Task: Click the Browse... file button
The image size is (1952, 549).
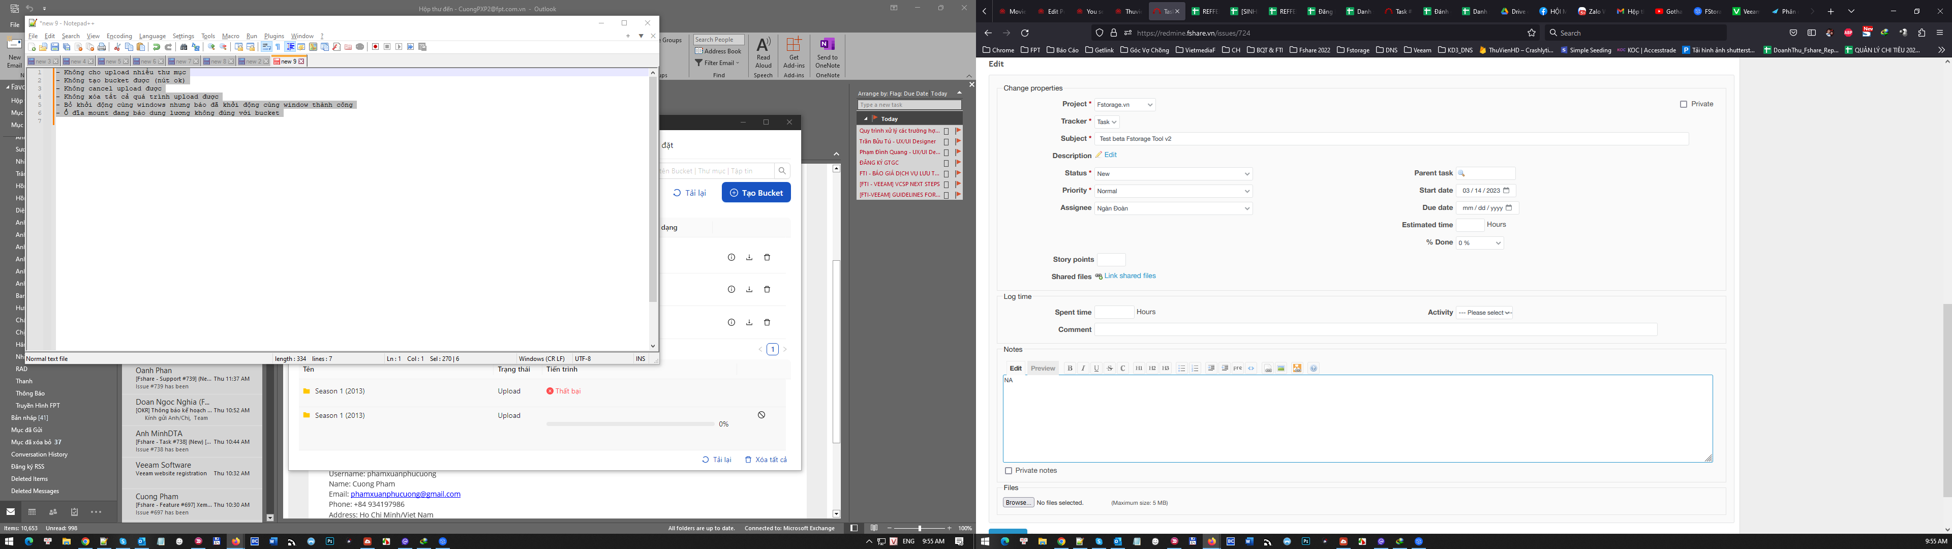Action: click(1018, 503)
